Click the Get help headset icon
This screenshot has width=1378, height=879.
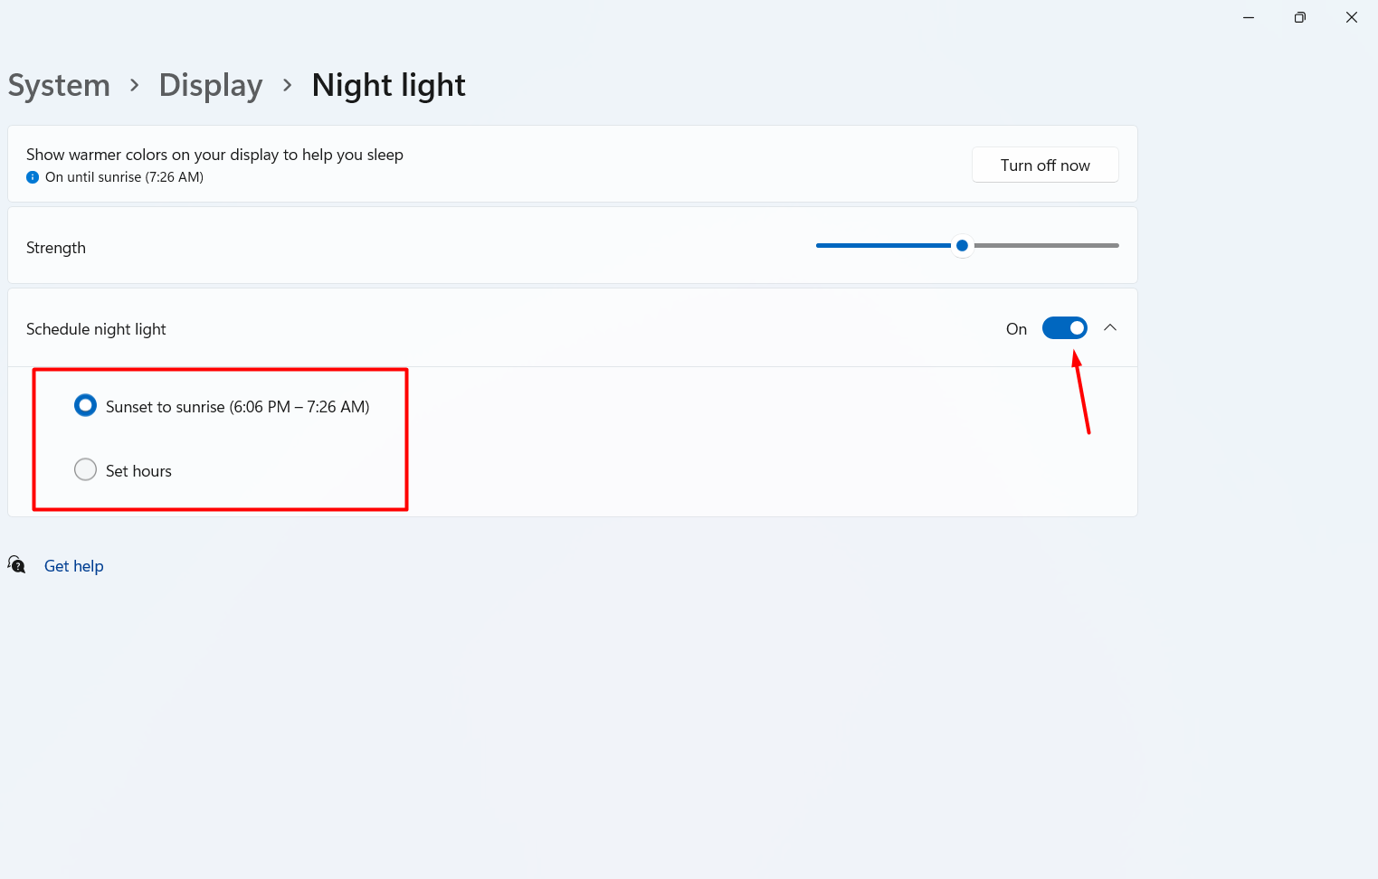(x=16, y=565)
